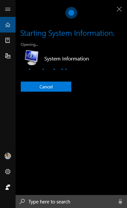Open the hamburger menu in Cortana sidebar
Screen dimensions: 127x208
8,9
